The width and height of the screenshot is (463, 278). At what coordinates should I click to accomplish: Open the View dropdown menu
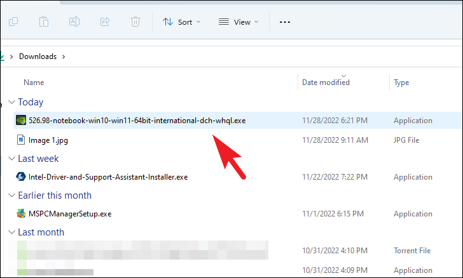click(238, 22)
